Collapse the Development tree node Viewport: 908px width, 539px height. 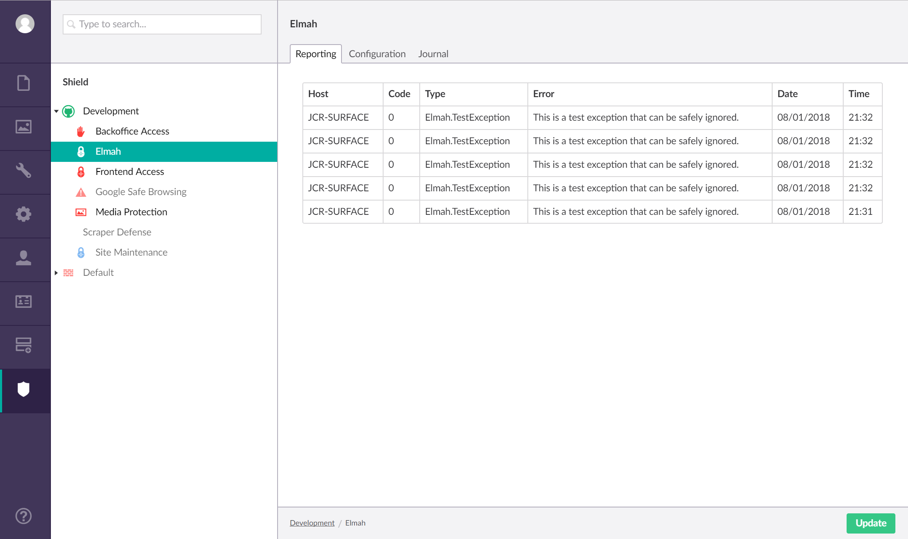pos(56,111)
